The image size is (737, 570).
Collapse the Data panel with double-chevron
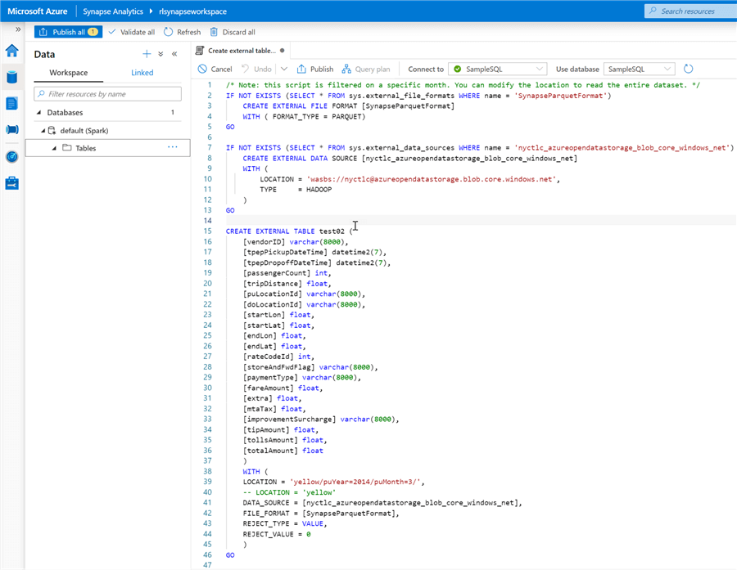click(174, 54)
